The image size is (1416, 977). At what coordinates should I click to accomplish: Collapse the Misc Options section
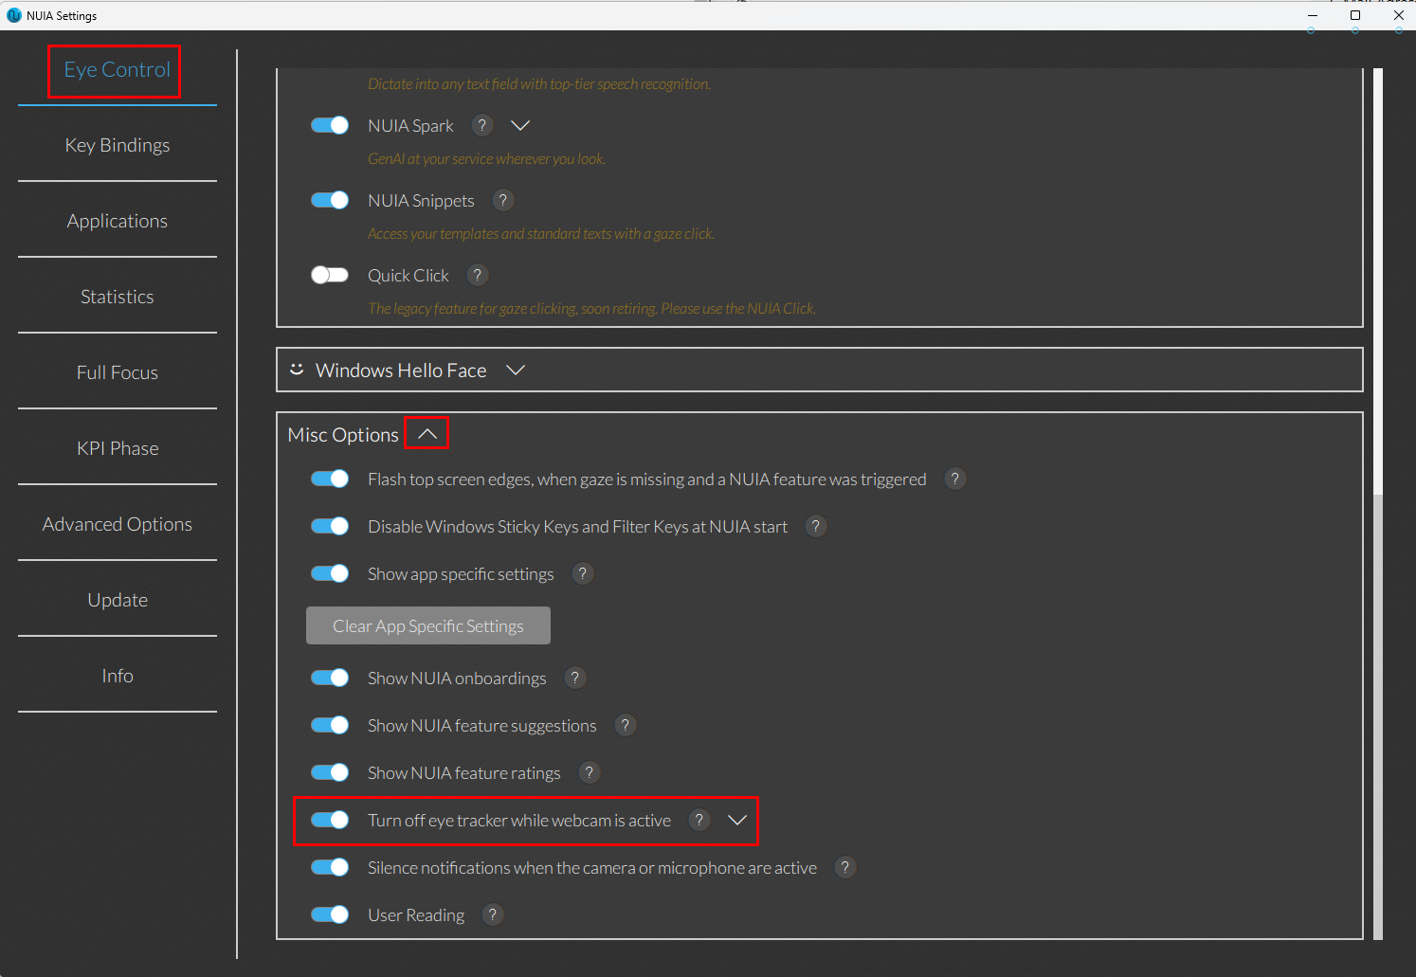[427, 433]
